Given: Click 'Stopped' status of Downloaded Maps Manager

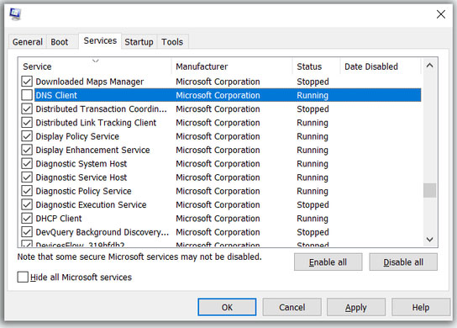Looking at the screenshot, I should 313,82.
